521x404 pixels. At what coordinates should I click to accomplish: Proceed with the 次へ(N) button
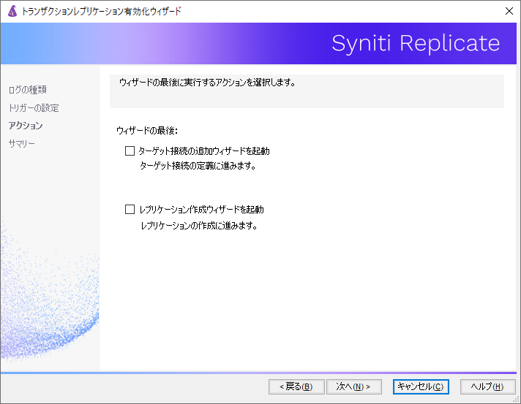(354, 386)
